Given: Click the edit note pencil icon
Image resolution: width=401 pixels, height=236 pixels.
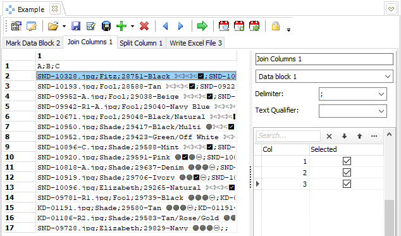Looking at the screenshot, I should 32,26.
